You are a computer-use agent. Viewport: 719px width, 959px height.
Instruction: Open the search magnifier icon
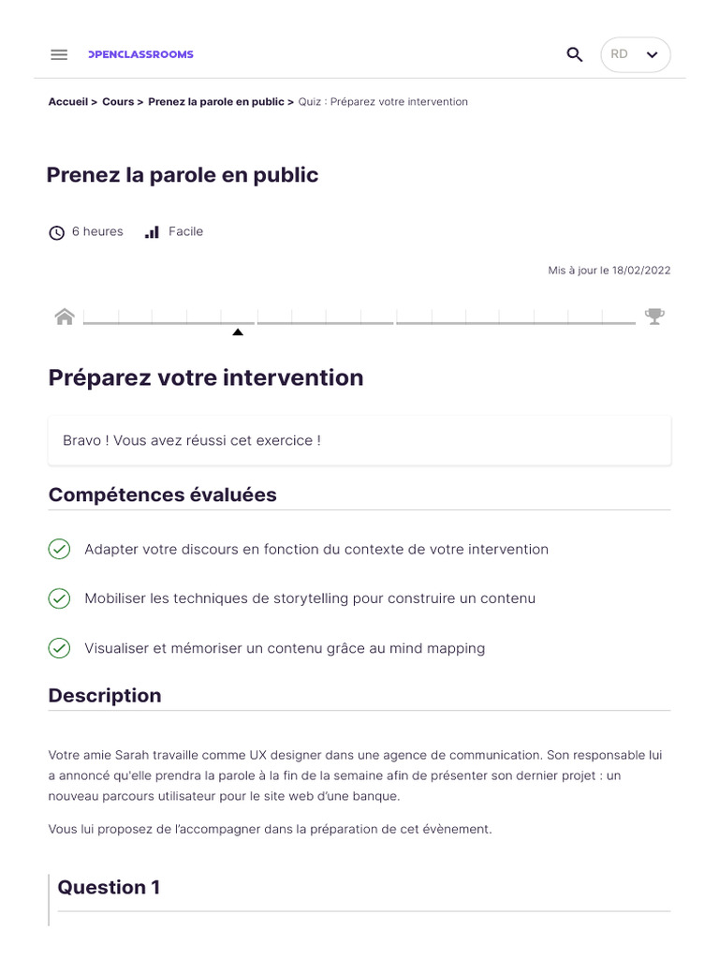point(575,54)
